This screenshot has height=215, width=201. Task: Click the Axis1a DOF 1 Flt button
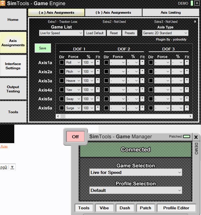(98, 62)
